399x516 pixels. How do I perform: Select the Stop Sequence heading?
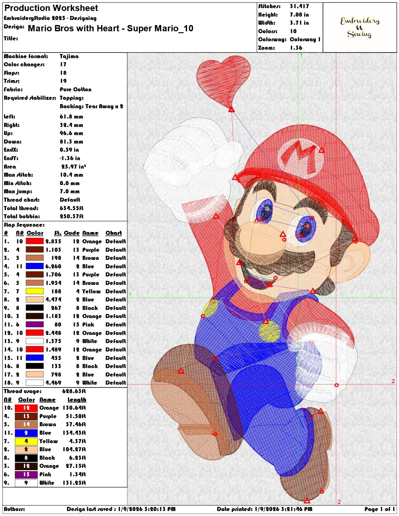(24, 225)
